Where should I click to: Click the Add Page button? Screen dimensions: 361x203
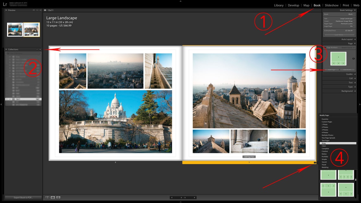point(332,70)
